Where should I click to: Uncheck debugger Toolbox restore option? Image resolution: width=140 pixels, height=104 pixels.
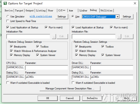pos(103,47)
